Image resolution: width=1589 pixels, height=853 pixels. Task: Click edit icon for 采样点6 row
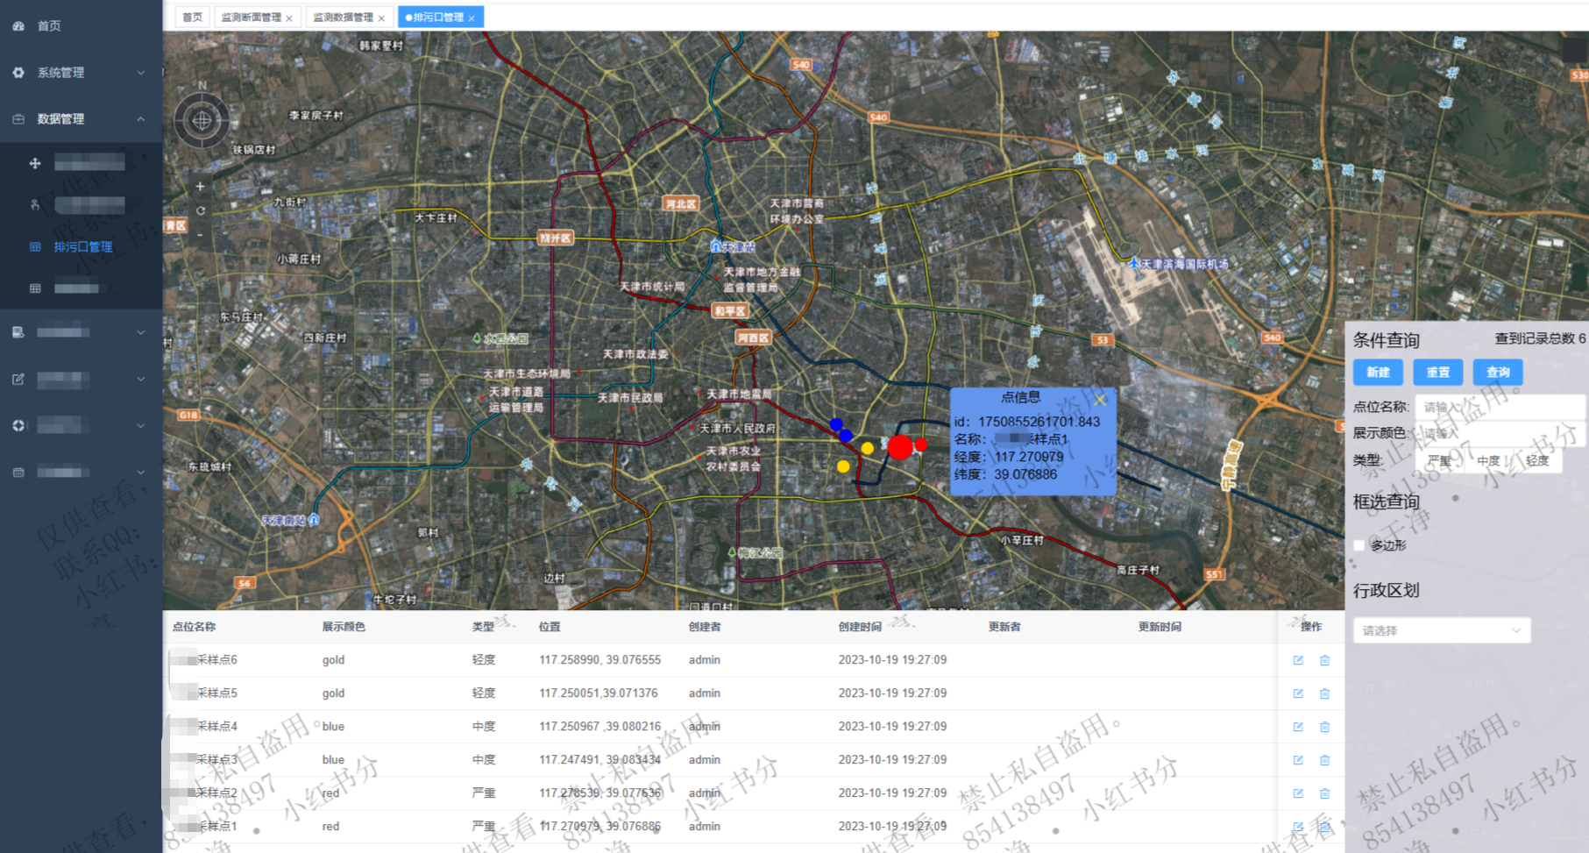coord(1298,660)
